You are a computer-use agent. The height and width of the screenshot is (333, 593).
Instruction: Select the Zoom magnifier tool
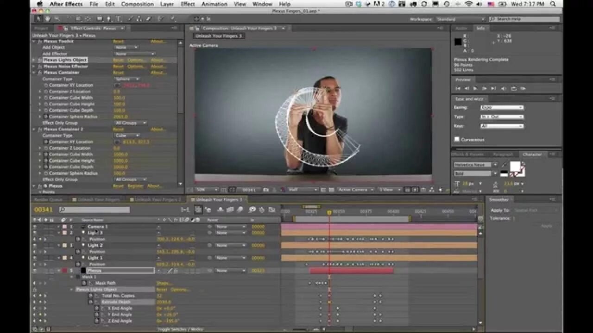pos(57,19)
